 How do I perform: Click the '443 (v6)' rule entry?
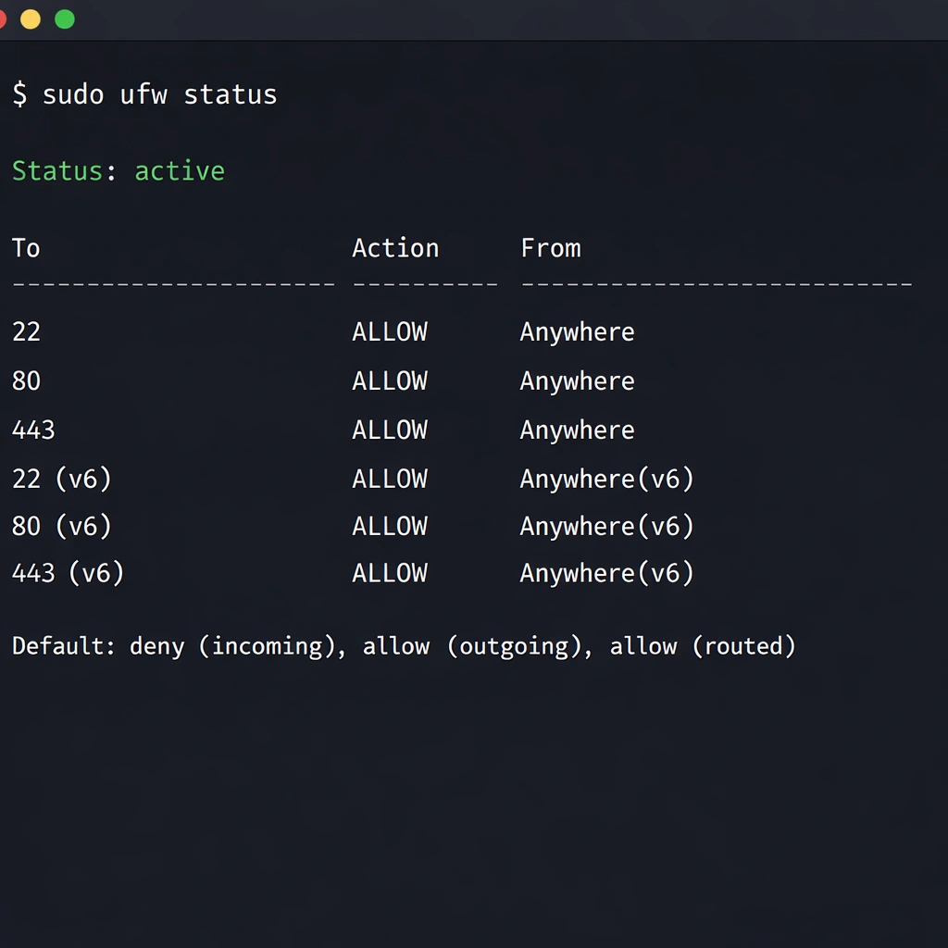click(x=68, y=574)
